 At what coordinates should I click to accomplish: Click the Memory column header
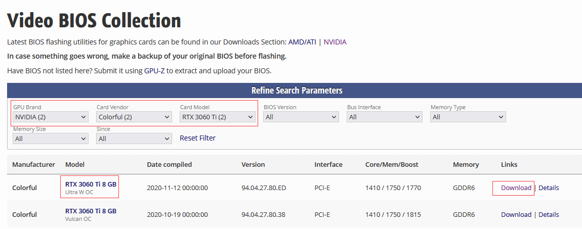click(466, 164)
